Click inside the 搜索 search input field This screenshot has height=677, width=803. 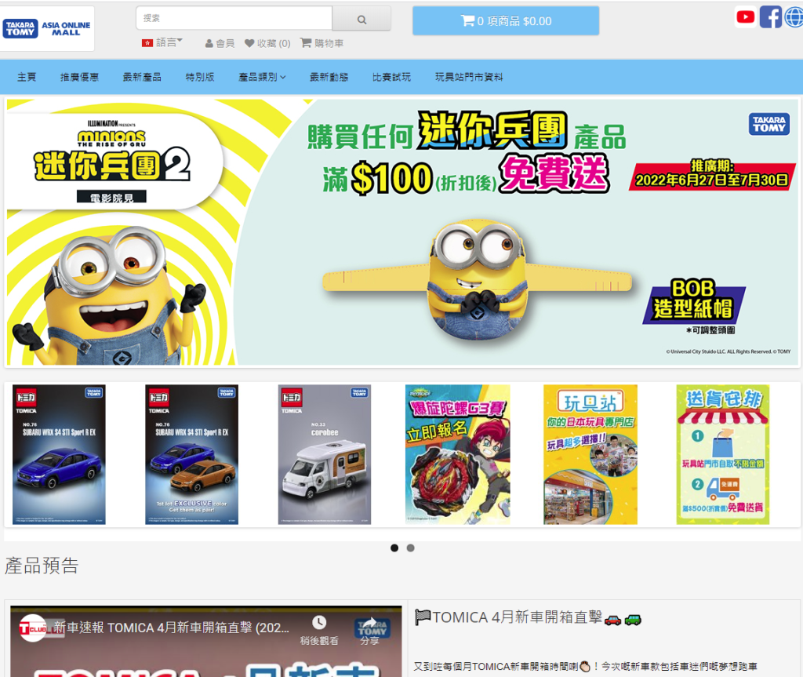coord(234,19)
